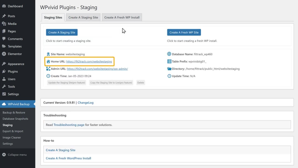Open the Dashboard via its gauge icon
The image size is (298, 168).
click(4, 6)
